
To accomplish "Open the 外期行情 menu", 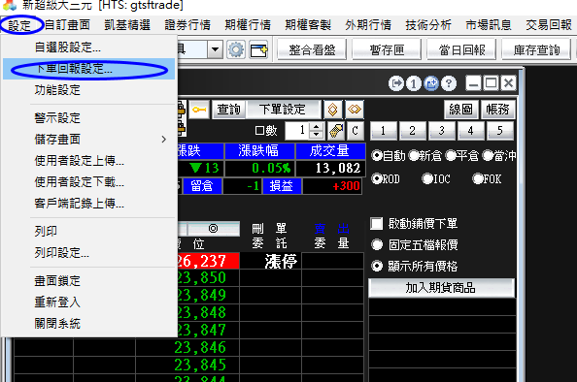I will 368,25.
